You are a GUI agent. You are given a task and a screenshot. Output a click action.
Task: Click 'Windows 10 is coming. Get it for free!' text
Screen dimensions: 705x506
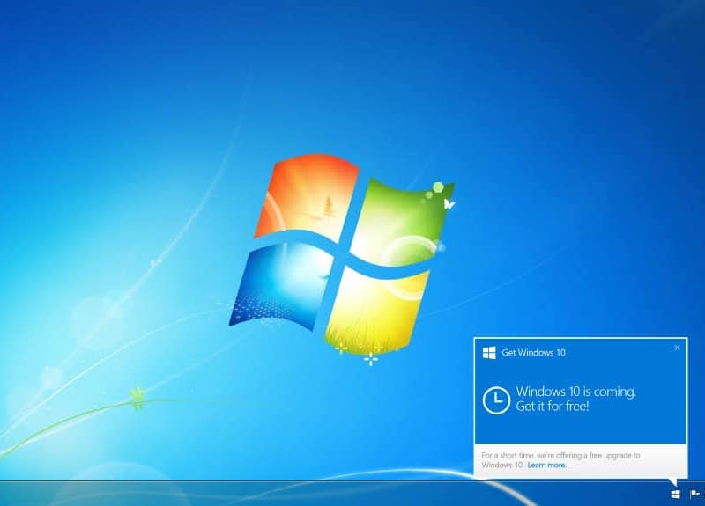tap(576, 399)
